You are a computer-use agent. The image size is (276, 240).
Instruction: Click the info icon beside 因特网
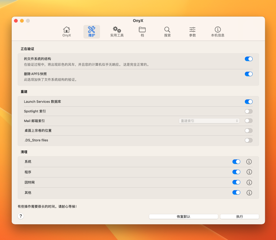[249, 182]
